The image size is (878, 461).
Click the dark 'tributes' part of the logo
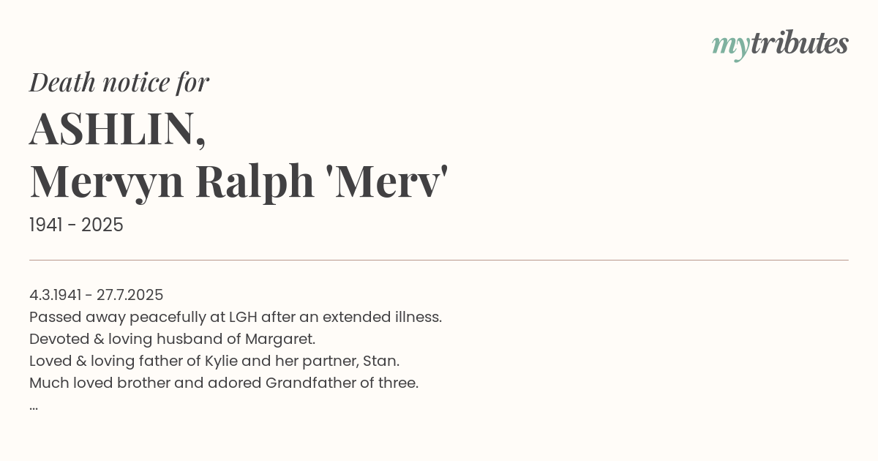tap(799, 43)
